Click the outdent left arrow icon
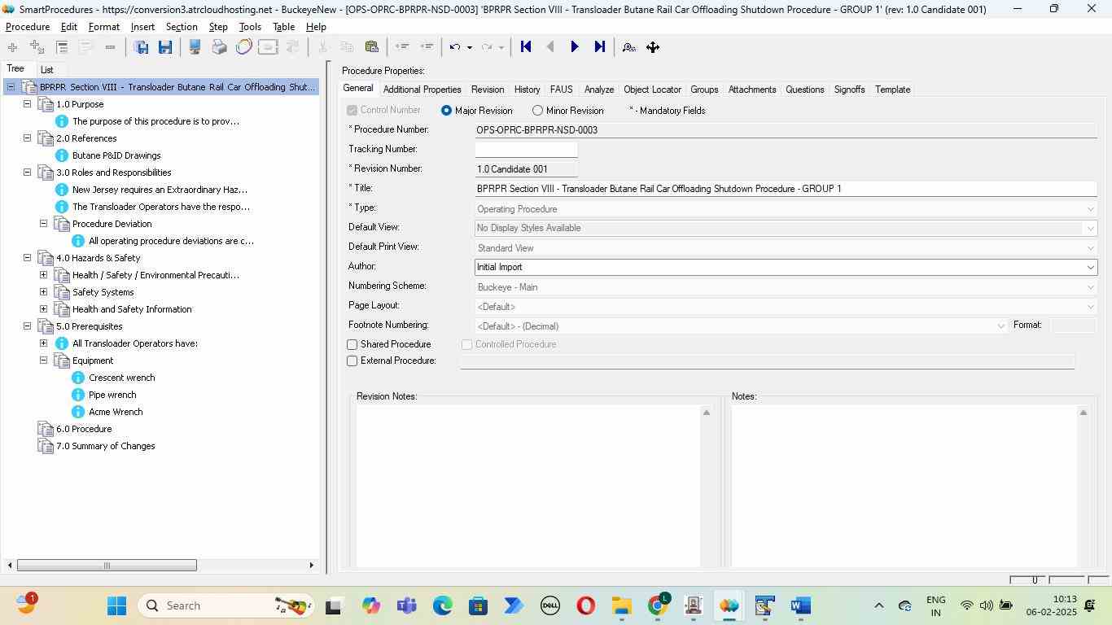Image resolution: width=1112 pixels, height=625 pixels. point(401,47)
